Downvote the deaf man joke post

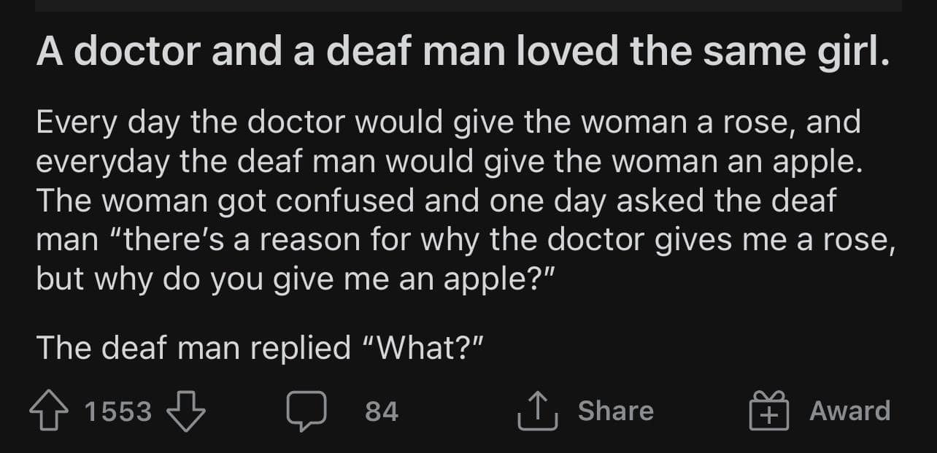[187, 411]
